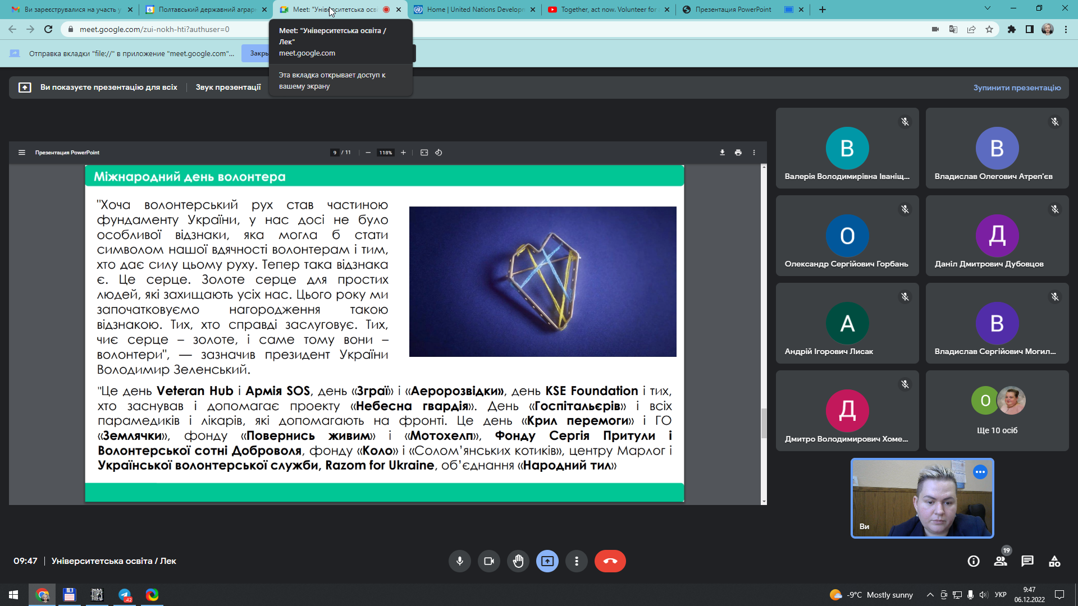
Task: Click Владислав Олегович Атреп'єв tile
Action: coord(997,148)
